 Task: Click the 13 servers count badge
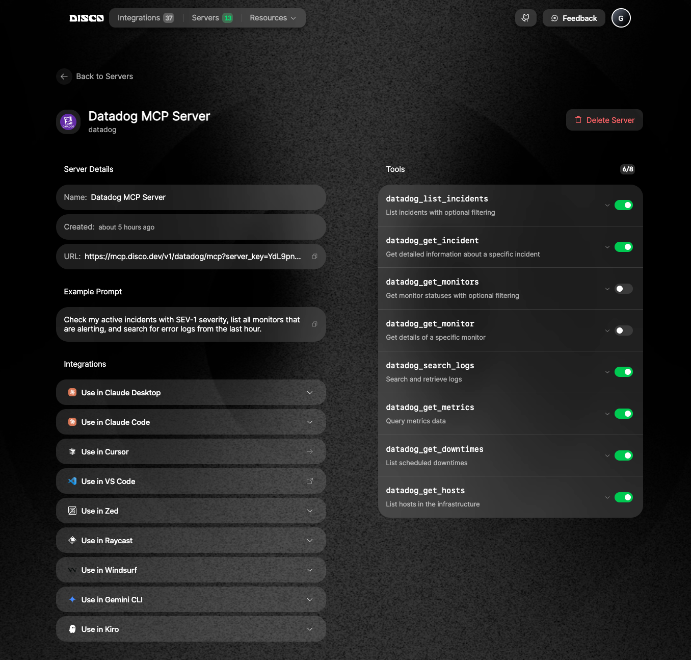point(228,18)
